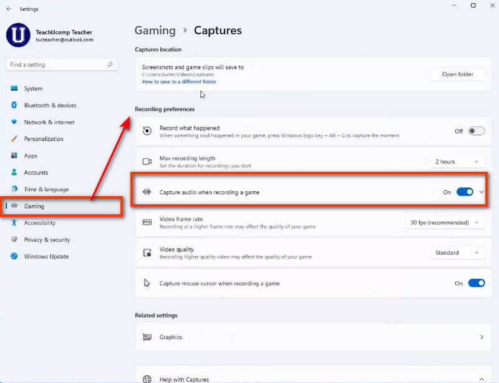The width and height of the screenshot is (499, 383).
Task: Click the Gaming controller icon in sidebar
Action: tap(14, 206)
